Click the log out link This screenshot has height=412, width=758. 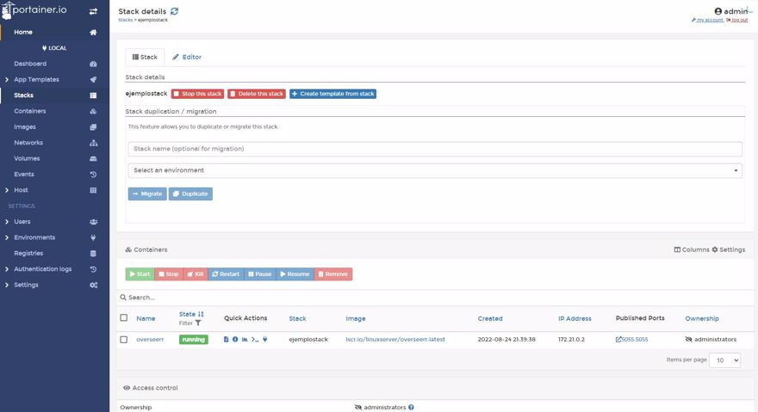coord(737,21)
